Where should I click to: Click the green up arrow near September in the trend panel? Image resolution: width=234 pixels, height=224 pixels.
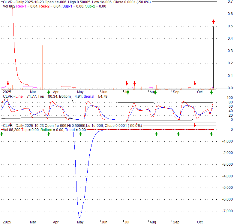tap(178, 134)
